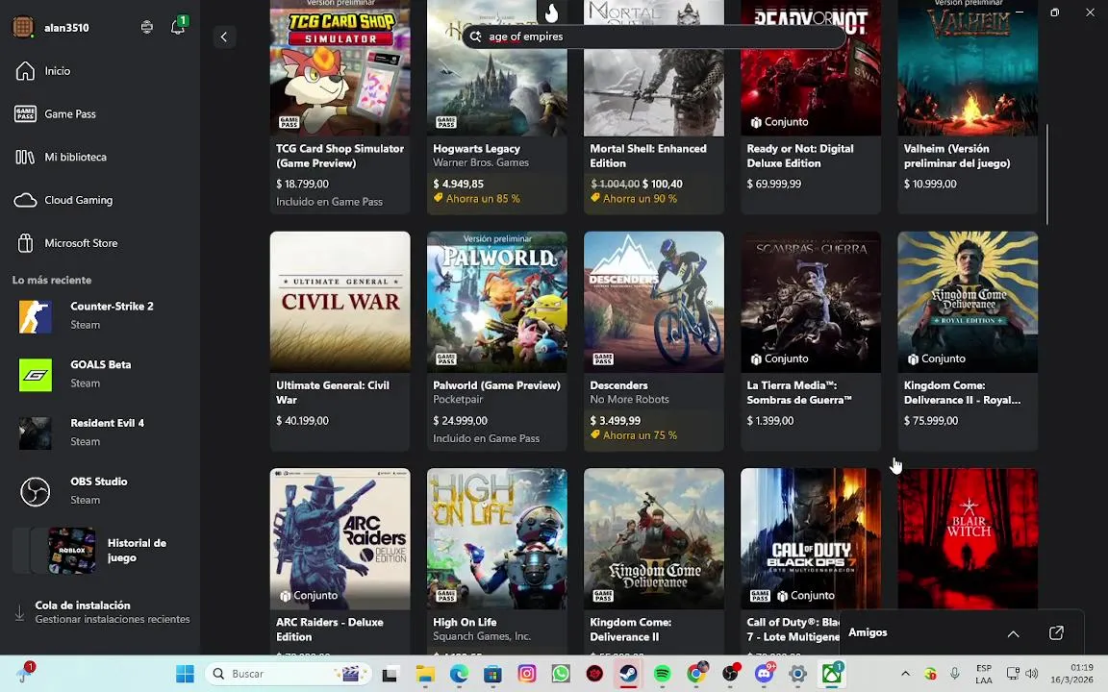1108x692 pixels.
Task: Open Resident Evil 4 from recent list
Action: click(99, 432)
